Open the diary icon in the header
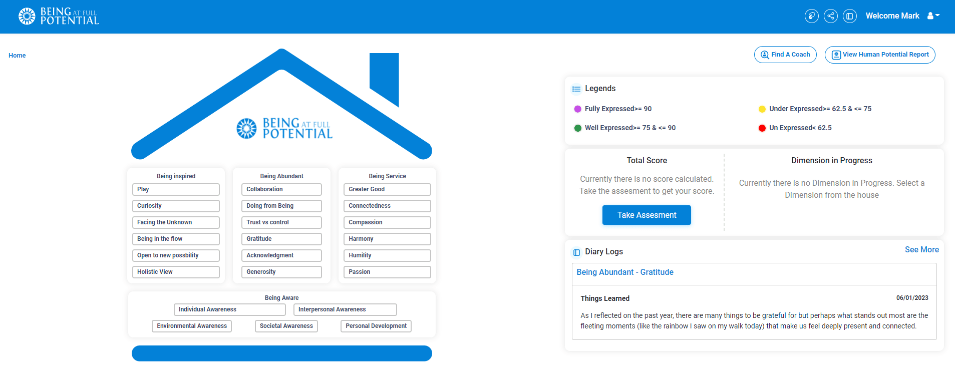Image resolution: width=955 pixels, height=373 pixels. click(850, 16)
